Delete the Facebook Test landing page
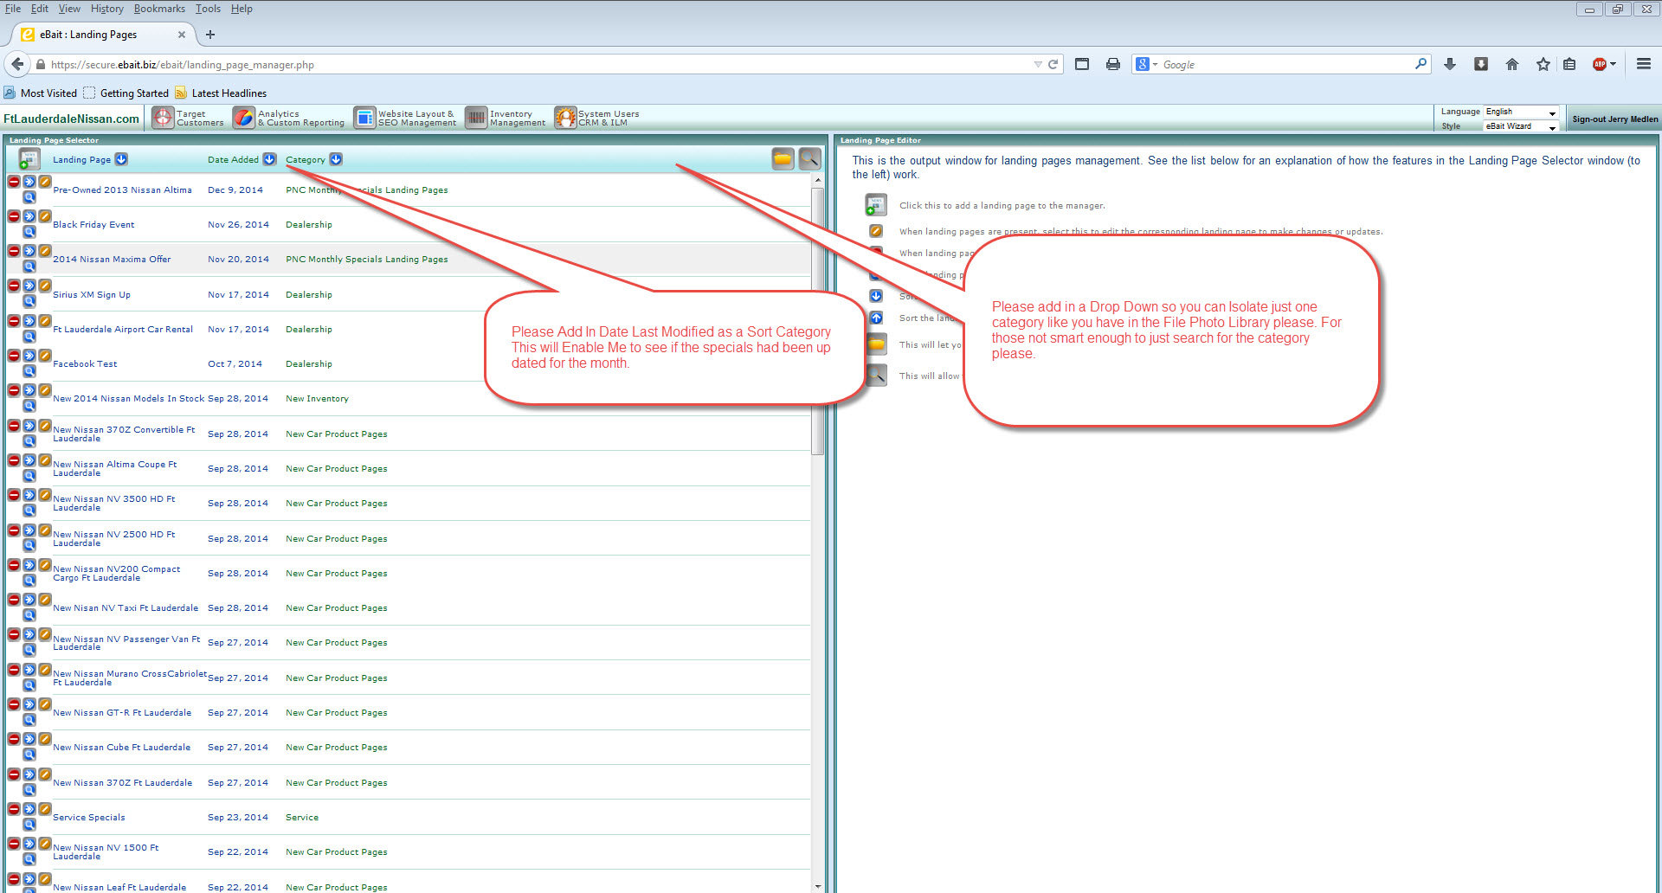1662x893 pixels. (14, 356)
